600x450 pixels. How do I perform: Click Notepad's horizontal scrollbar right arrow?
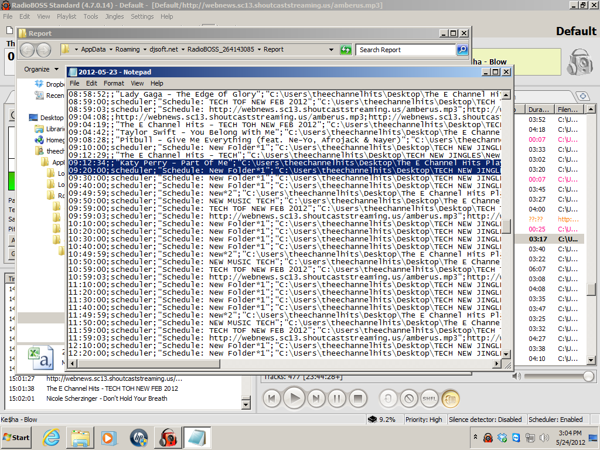[x=497, y=363]
